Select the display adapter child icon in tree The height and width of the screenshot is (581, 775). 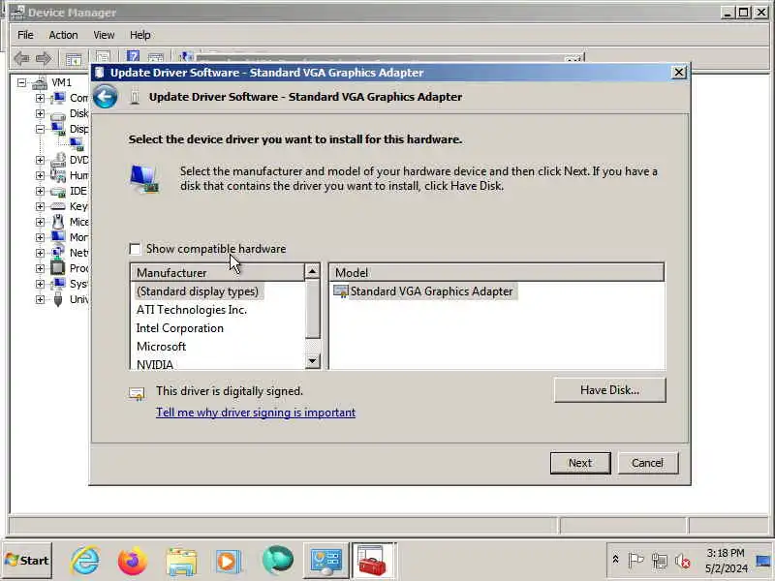tap(77, 144)
